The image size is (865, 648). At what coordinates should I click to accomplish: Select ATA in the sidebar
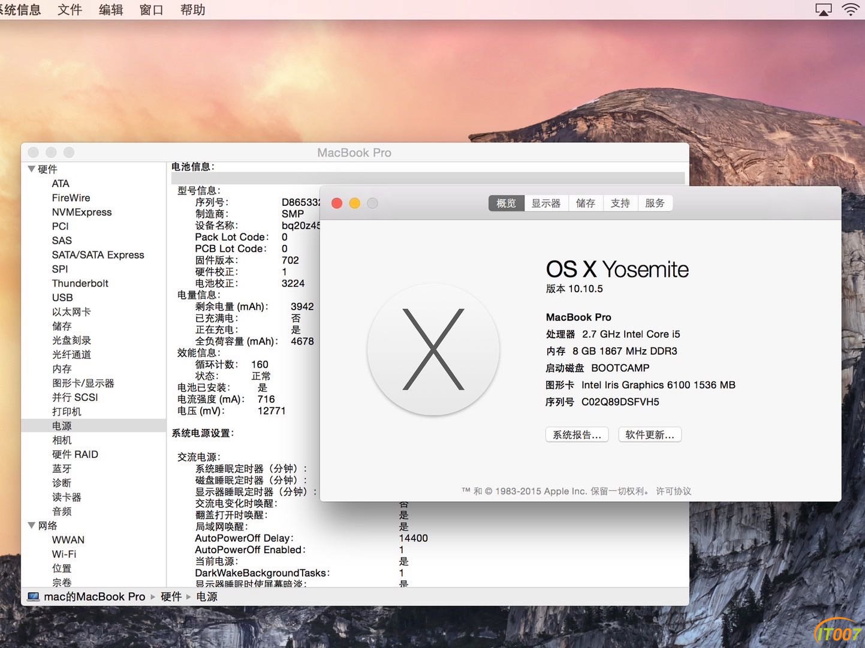tap(61, 184)
